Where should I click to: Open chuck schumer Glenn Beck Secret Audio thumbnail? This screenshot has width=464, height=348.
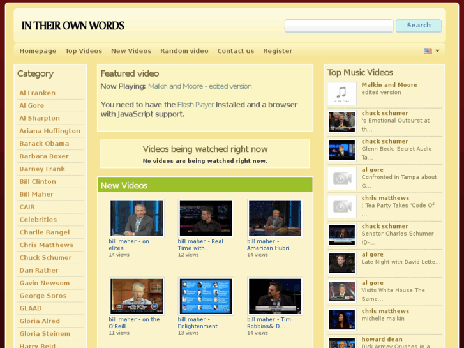342,150
